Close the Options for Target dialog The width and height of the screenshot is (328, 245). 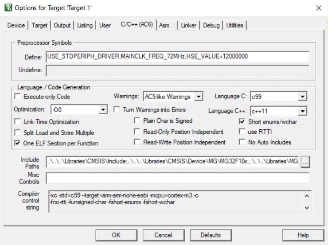[x=318, y=8]
